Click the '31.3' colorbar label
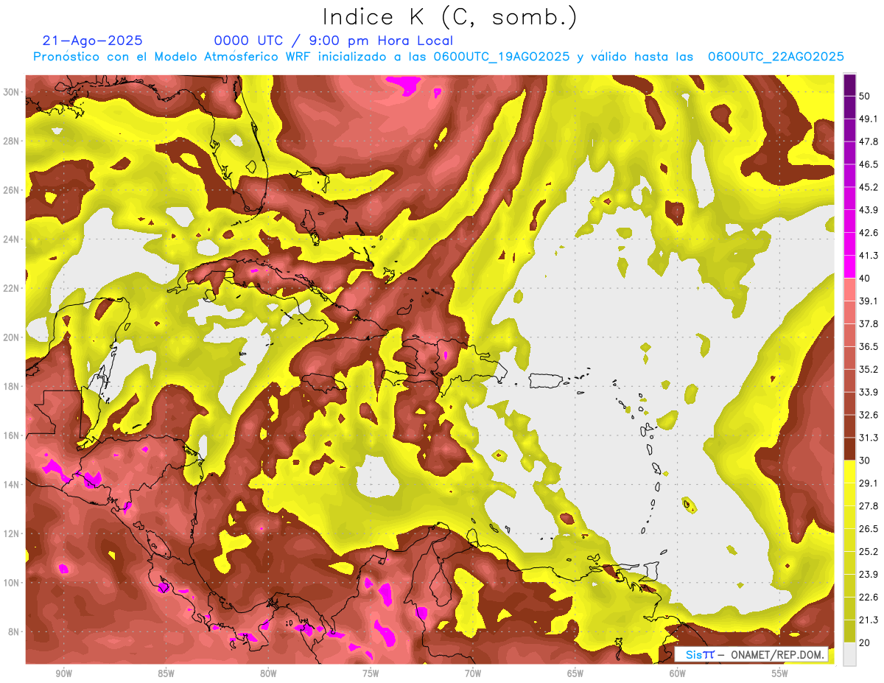The height and width of the screenshot is (683, 884). [869, 438]
